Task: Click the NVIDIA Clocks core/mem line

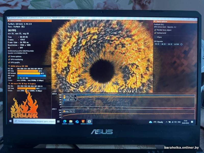Action: 26,81
